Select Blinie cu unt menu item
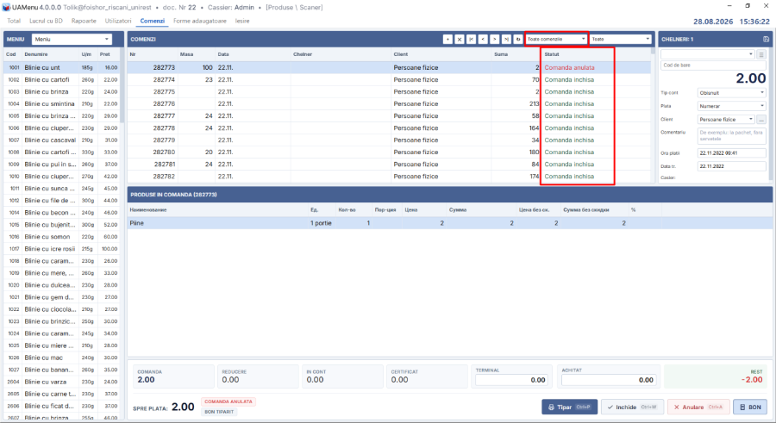This screenshot has width=776, height=423. point(61,67)
